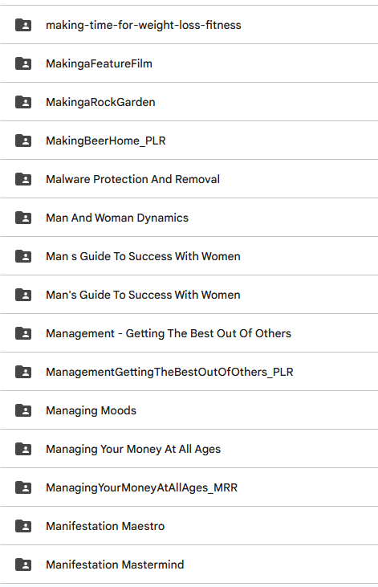Click the folder icon for Manifestation Mastermind
Viewport: 378px width, 587px height.
[x=23, y=565]
